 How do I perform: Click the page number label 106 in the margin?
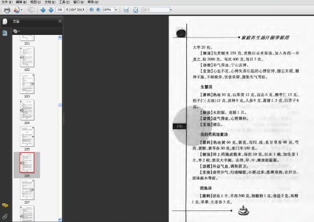click(x=180, y=126)
